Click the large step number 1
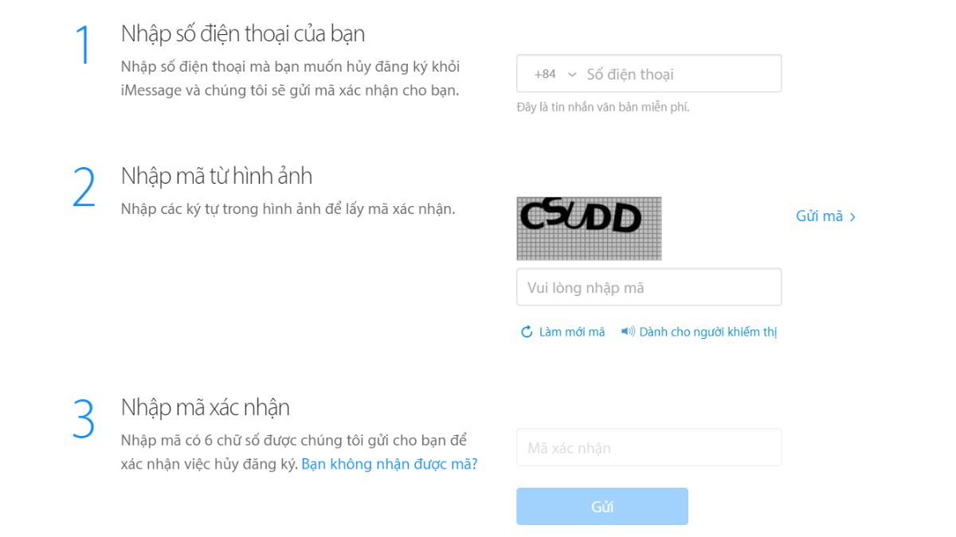Image resolution: width=956 pixels, height=537 pixels. tap(84, 45)
